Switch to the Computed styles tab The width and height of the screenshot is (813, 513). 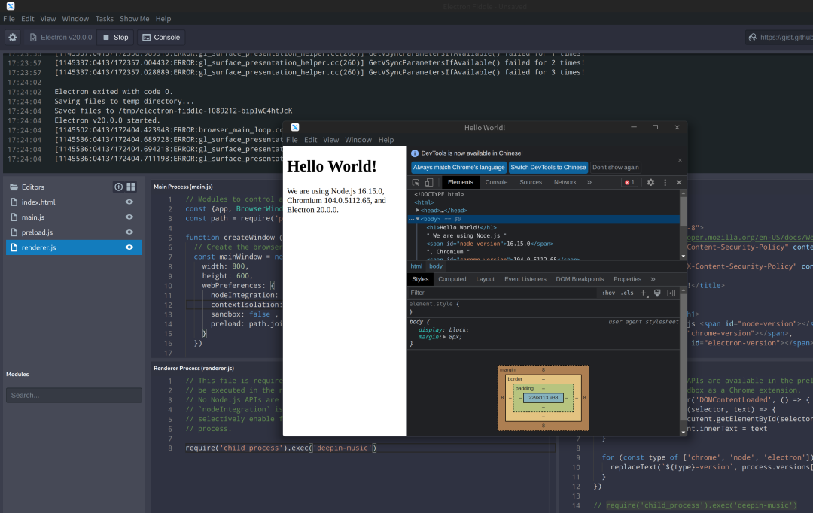click(452, 279)
